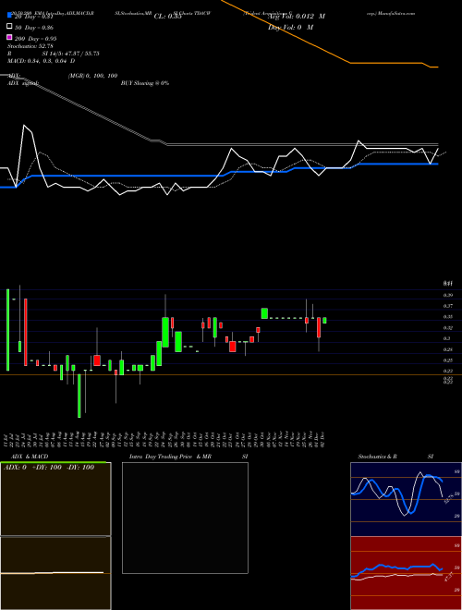Click the 0.39 price axis label
This screenshot has width=462, height=610.
point(448,295)
